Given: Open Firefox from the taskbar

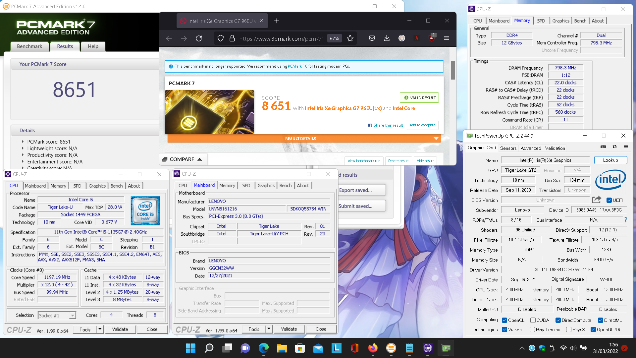Looking at the screenshot, I should click(x=373, y=348).
